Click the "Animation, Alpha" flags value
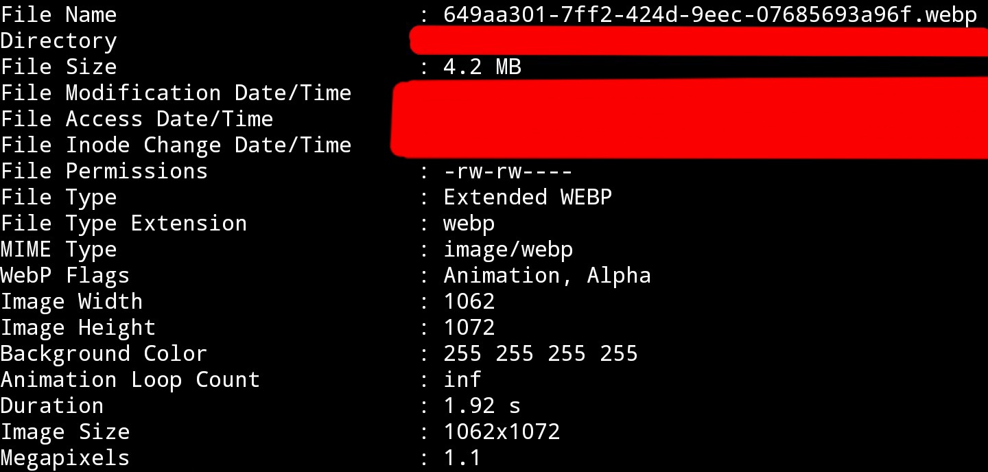The height and width of the screenshot is (472, 988). (547, 276)
